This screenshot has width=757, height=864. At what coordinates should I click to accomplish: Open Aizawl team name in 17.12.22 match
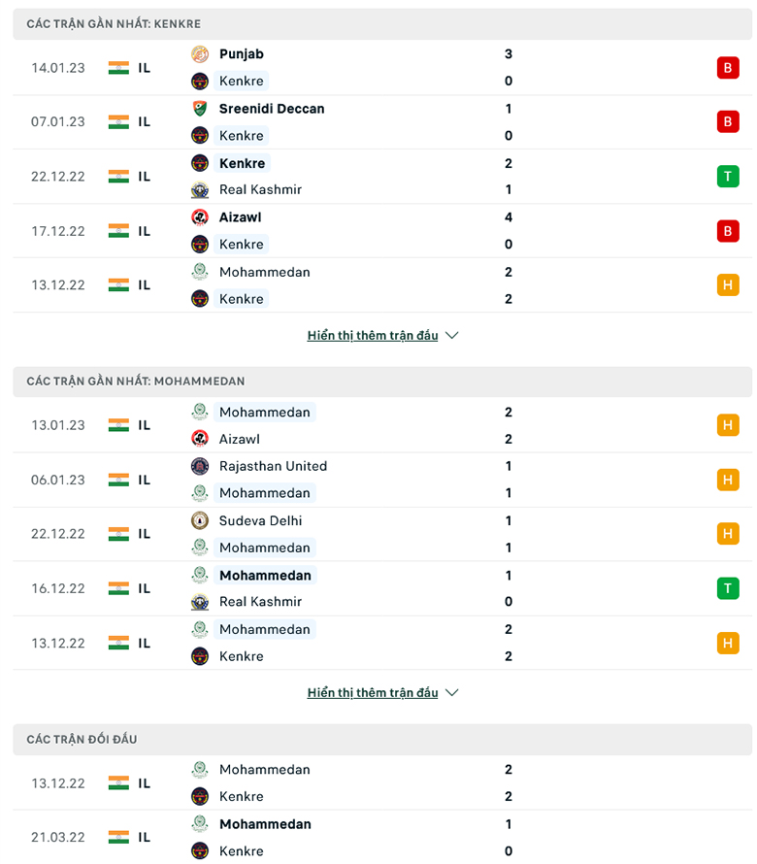(240, 217)
